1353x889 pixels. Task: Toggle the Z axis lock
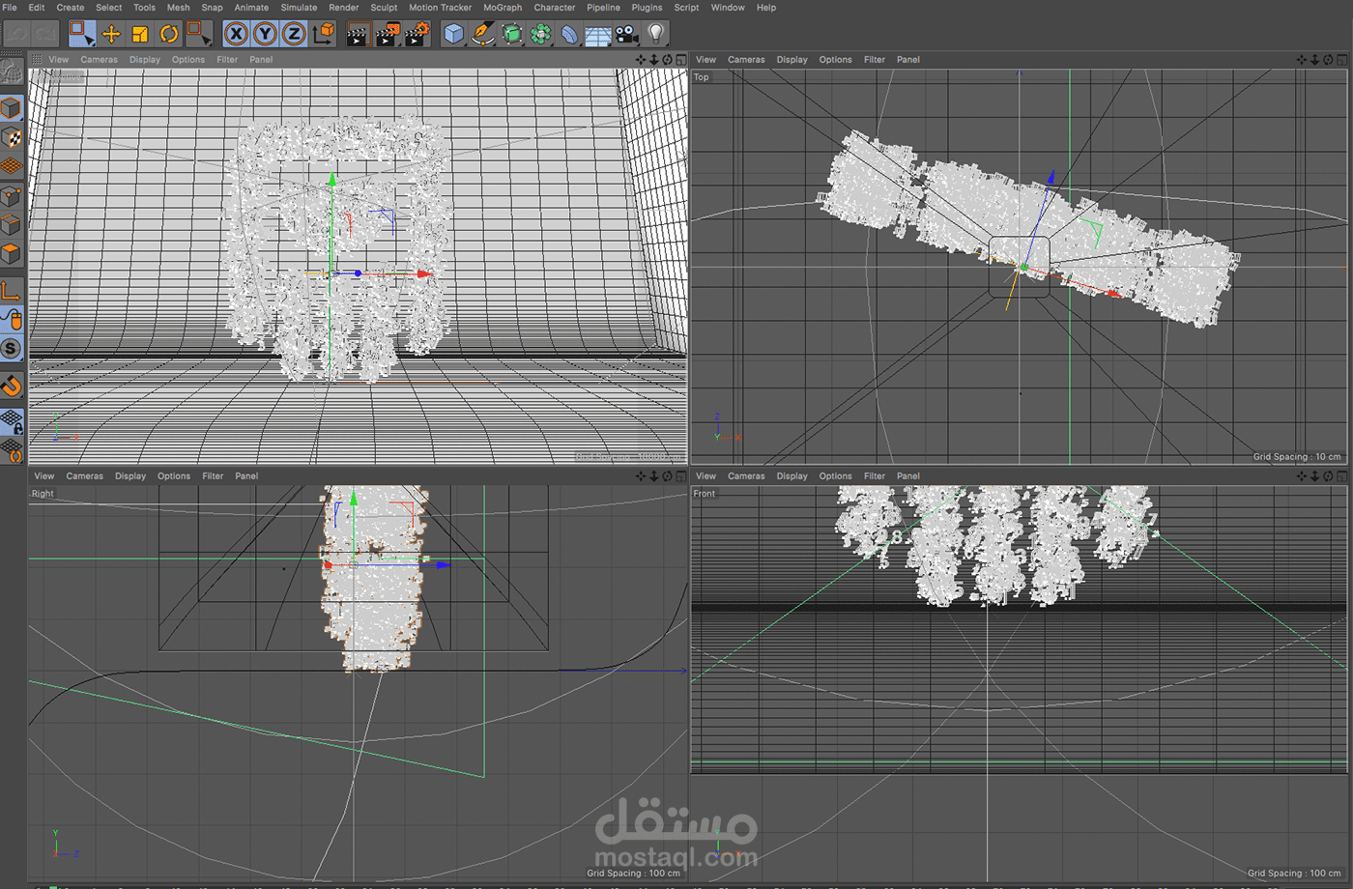tap(293, 35)
